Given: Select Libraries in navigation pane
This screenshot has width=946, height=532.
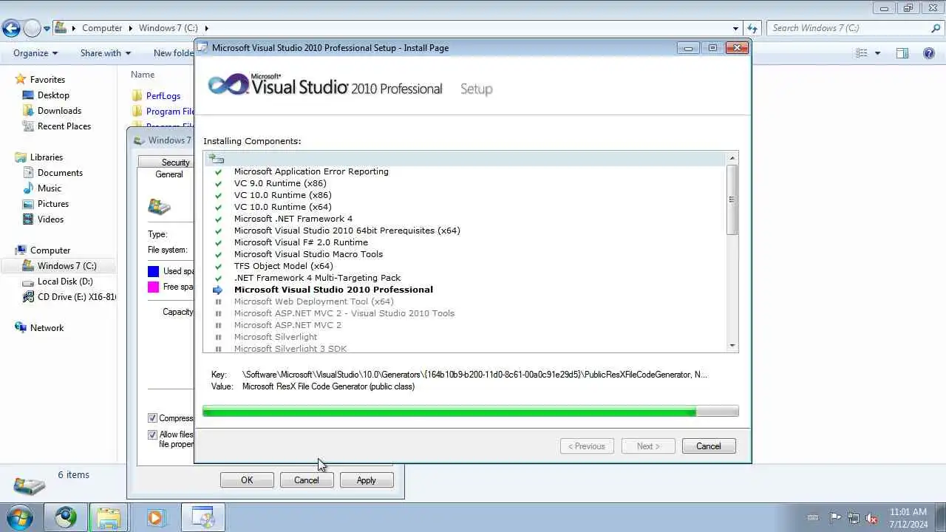Looking at the screenshot, I should pos(47,157).
